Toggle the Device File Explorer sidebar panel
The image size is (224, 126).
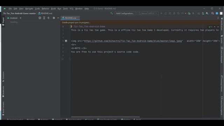point(222,106)
